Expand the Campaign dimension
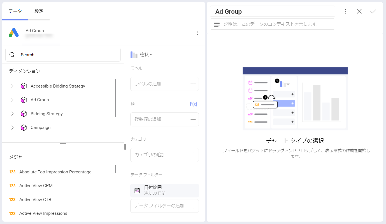386x224 pixels. (x=12, y=128)
